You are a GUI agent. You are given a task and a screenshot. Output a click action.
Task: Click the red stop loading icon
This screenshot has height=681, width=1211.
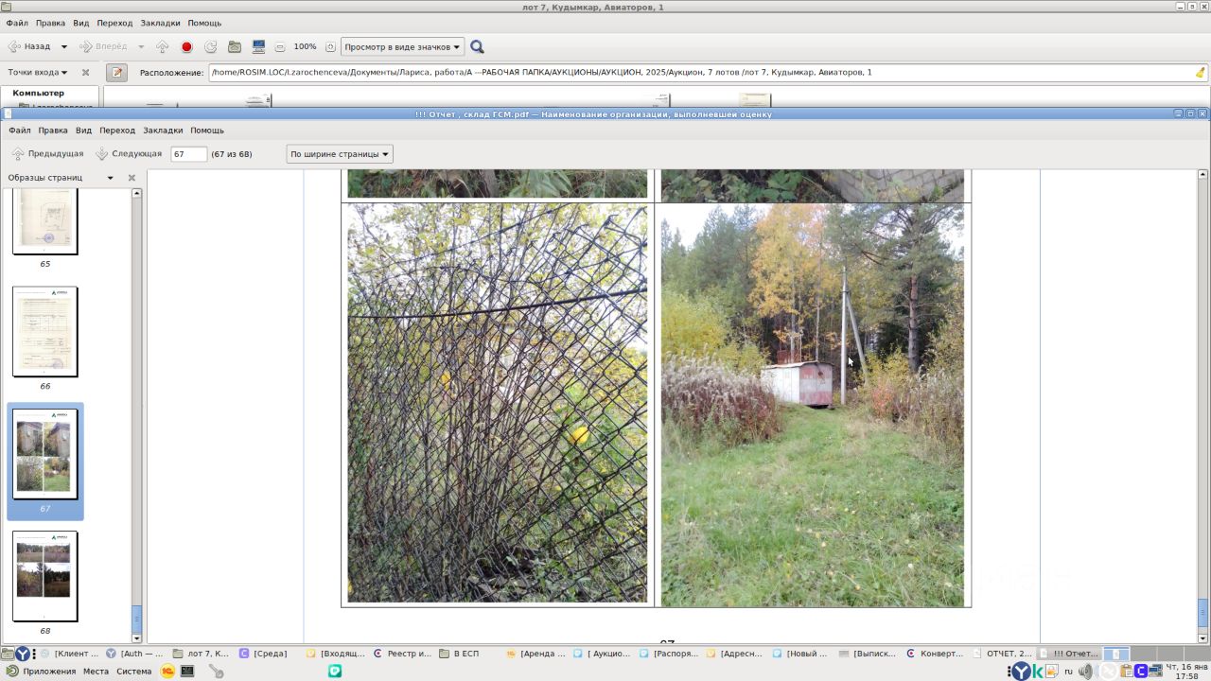coord(186,46)
